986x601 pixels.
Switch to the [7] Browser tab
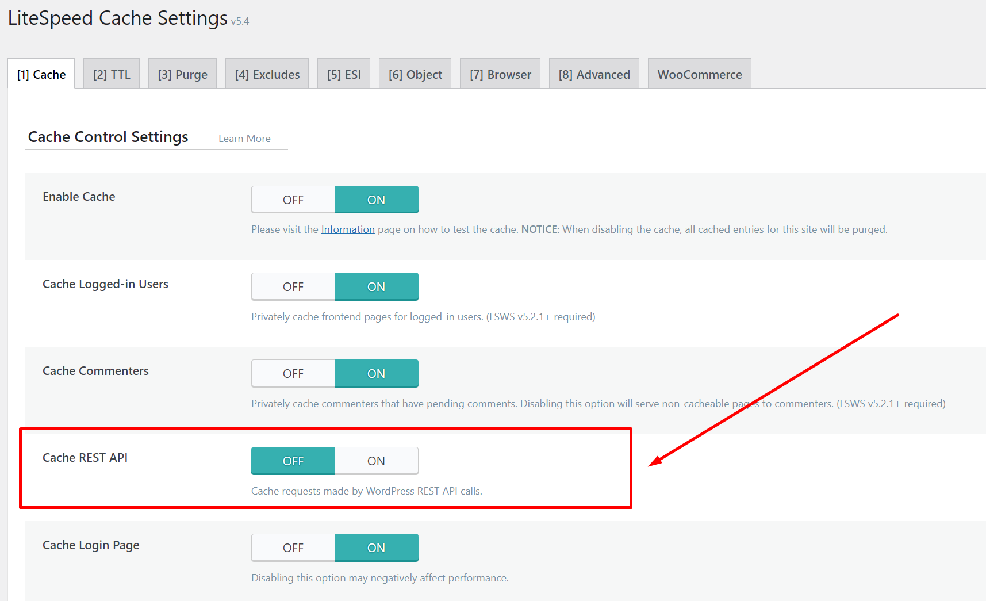pyautogui.click(x=500, y=74)
